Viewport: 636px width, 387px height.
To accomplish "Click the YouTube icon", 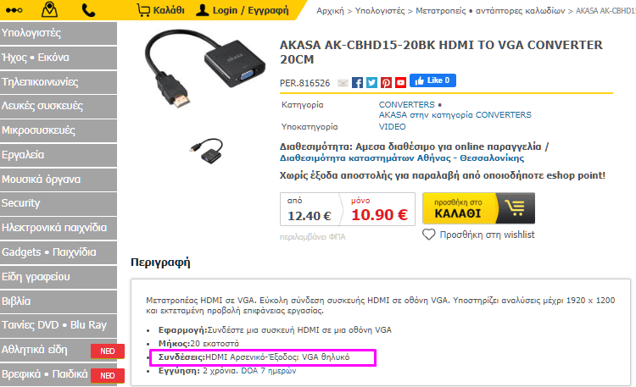I will [x=401, y=83].
